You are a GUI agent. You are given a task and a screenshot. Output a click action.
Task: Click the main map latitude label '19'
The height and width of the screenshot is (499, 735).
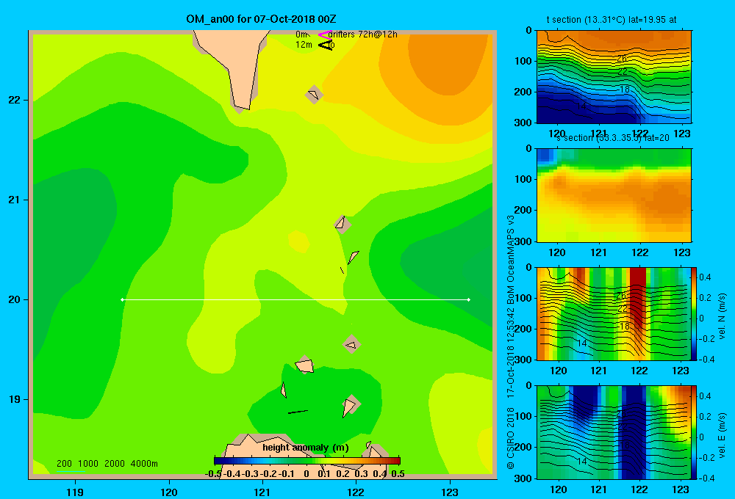click(x=15, y=399)
